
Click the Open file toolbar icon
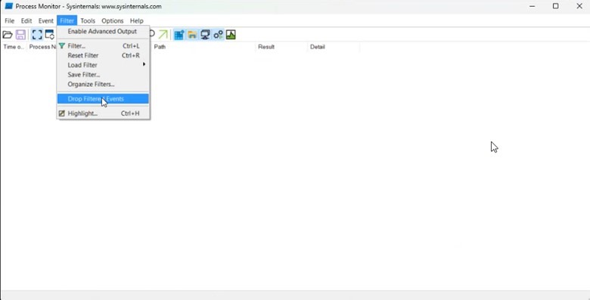8,35
